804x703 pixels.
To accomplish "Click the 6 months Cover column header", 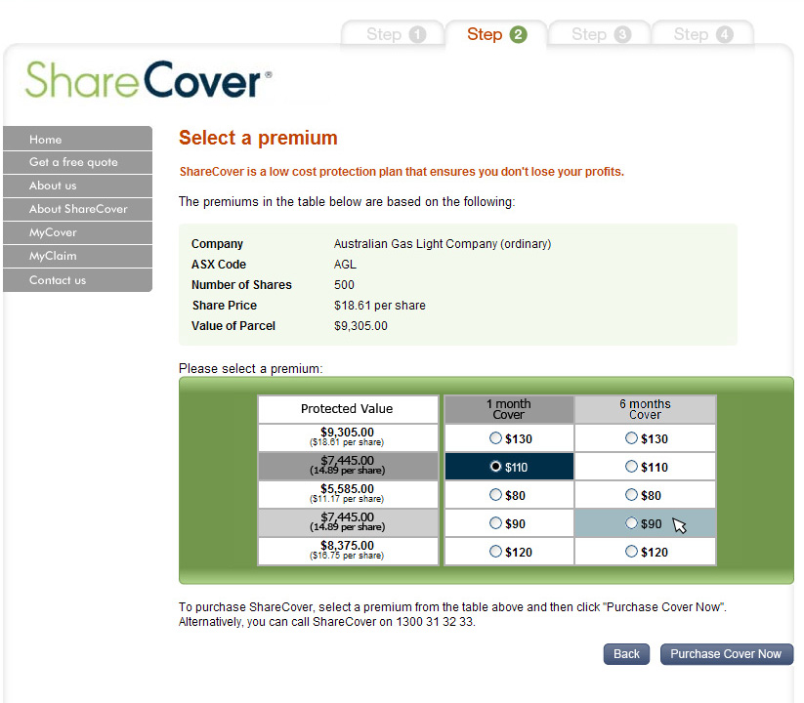I will click(645, 409).
